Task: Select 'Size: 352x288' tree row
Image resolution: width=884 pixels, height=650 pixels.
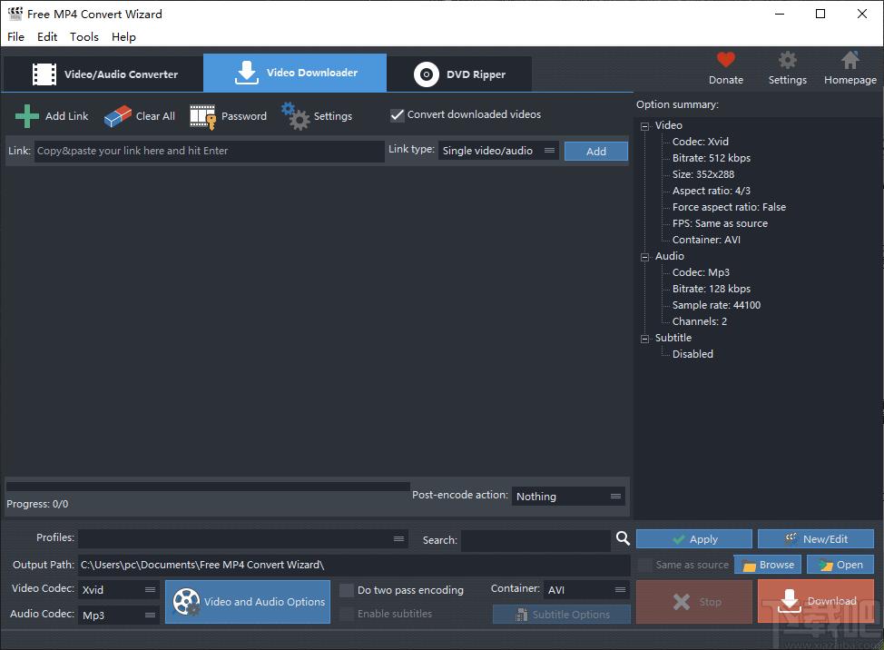Action: 703,174
